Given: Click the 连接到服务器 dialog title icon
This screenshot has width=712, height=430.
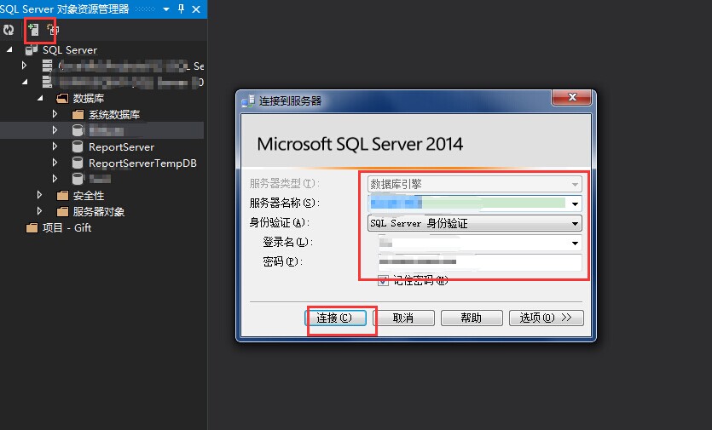Looking at the screenshot, I should point(248,100).
